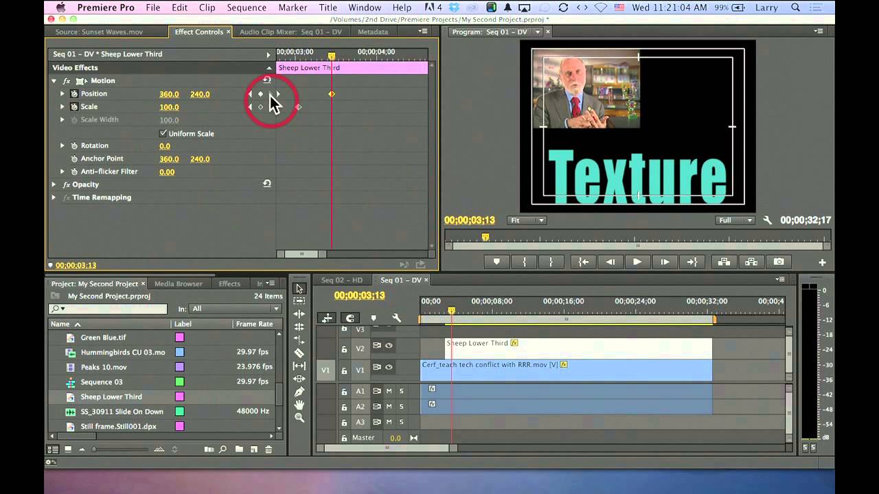879x494 pixels.
Task: Click New Bin folder icon
Action: click(239, 449)
